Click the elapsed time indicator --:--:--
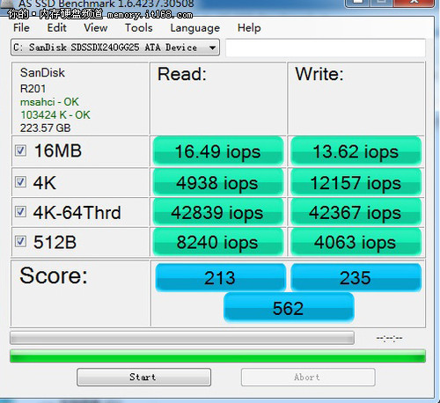Screen dimensions: 440x403 (x=390, y=338)
